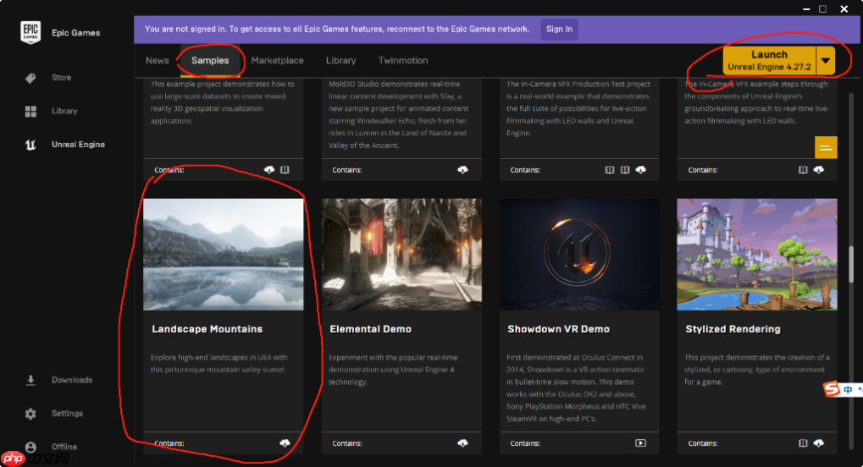Open the Settings gear in sidebar
This screenshot has height=467, width=863.
click(x=31, y=414)
